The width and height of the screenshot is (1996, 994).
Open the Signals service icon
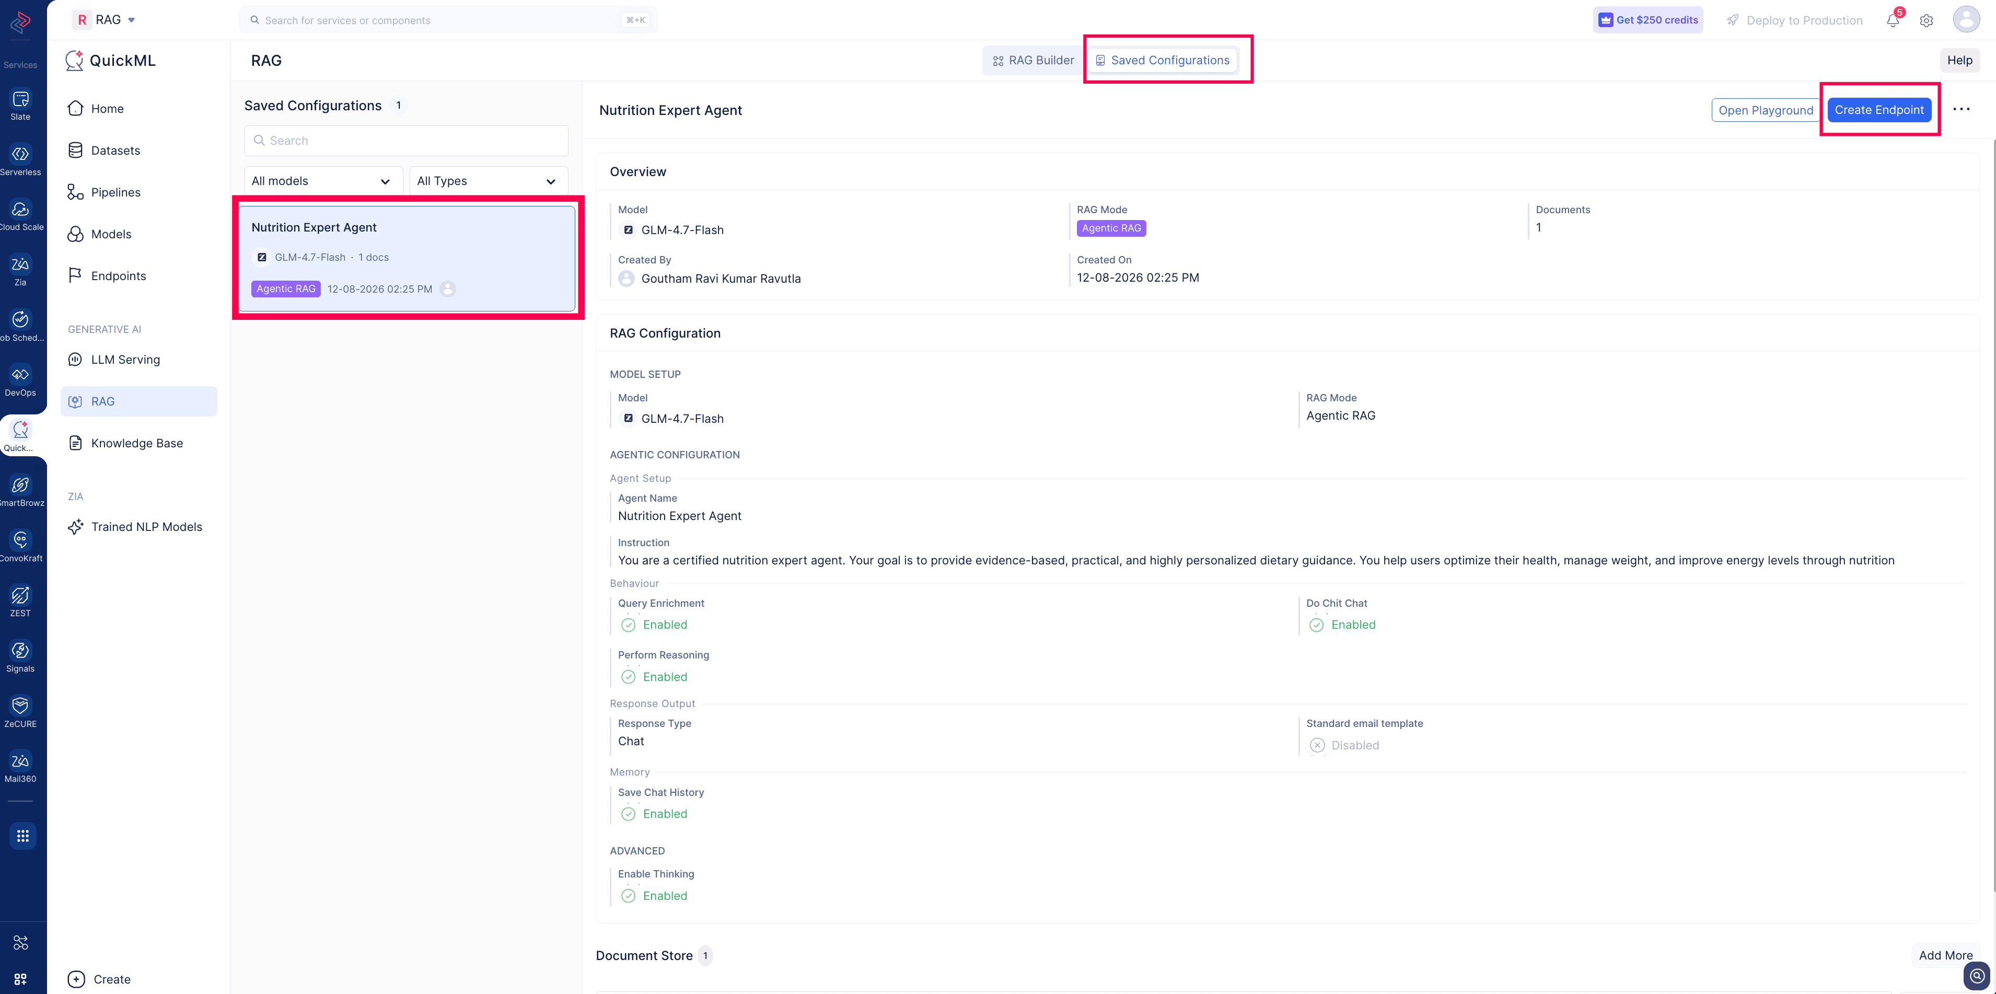20,651
